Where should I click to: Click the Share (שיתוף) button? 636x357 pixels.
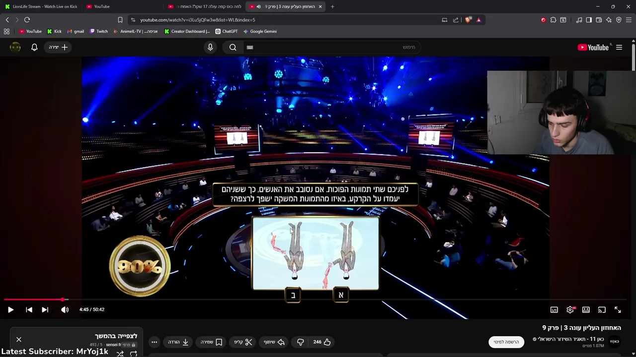coord(274,342)
